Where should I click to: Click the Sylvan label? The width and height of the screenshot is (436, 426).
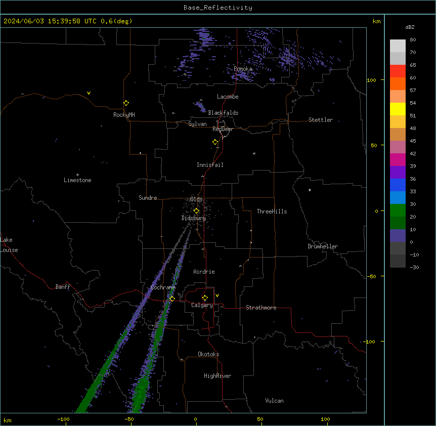point(197,124)
